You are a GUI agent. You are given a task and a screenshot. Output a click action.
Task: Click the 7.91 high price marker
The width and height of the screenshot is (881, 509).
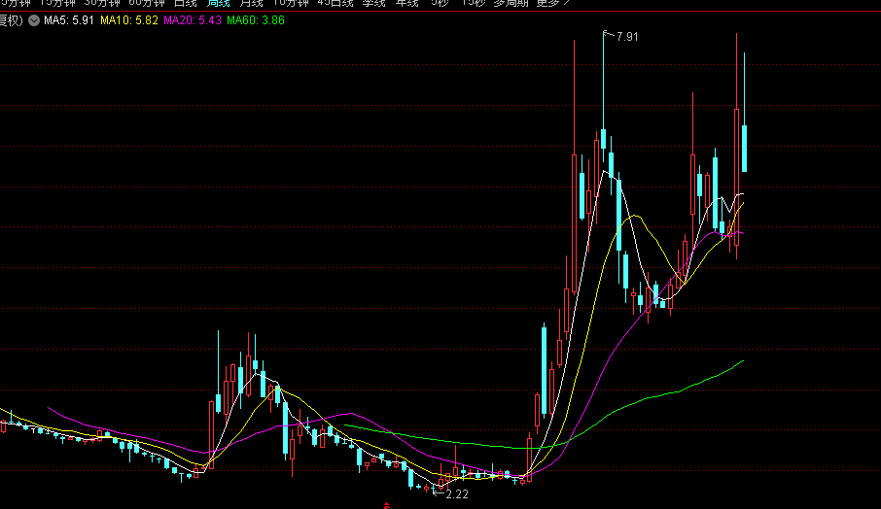point(627,37)
